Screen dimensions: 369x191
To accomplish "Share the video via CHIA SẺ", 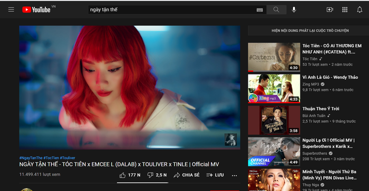I will [187, 175].
